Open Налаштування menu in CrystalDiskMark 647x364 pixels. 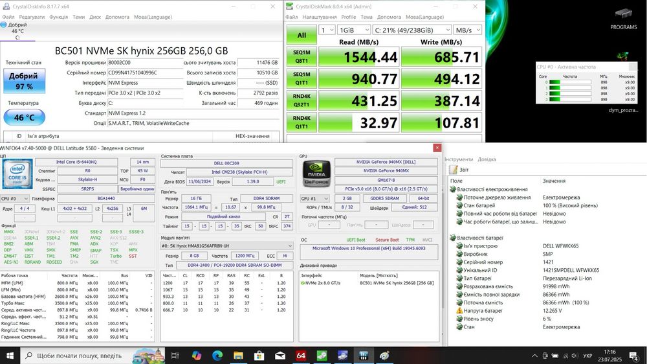[x=320, y=17]
